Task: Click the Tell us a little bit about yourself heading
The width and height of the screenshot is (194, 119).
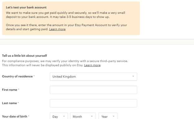Action: tap(25, 56)
